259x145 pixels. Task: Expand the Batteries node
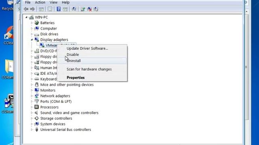[x=32, y=23]
